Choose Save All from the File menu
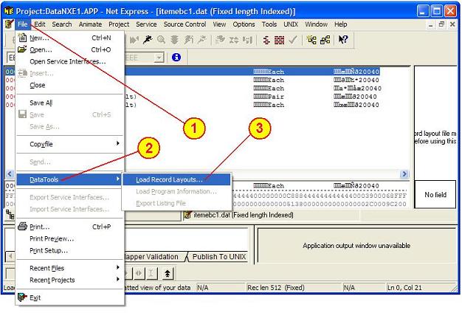 [70, 103]
